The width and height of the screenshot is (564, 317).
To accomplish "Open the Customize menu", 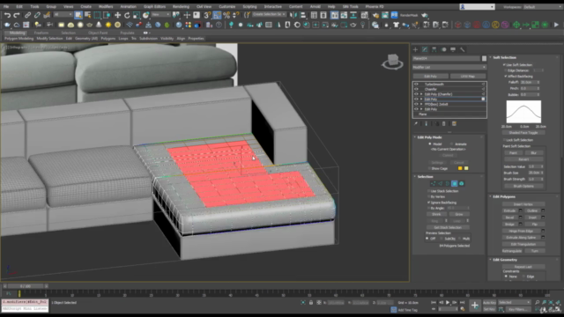I will pyautogui.click(x=227, y=6).
